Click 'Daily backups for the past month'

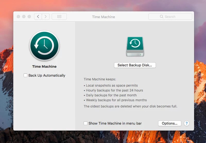click(111, 95)
